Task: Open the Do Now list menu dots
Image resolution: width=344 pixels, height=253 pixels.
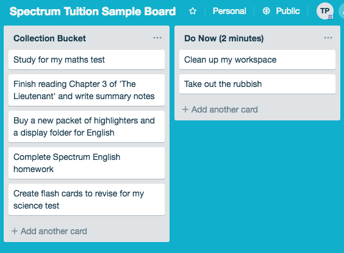Action: tap(328, 38)
